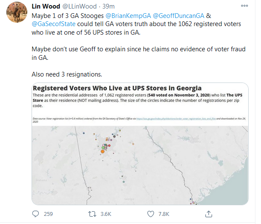Open the three-dot more options menu
This screenshot has width=261, height=224.
point(244,6)
